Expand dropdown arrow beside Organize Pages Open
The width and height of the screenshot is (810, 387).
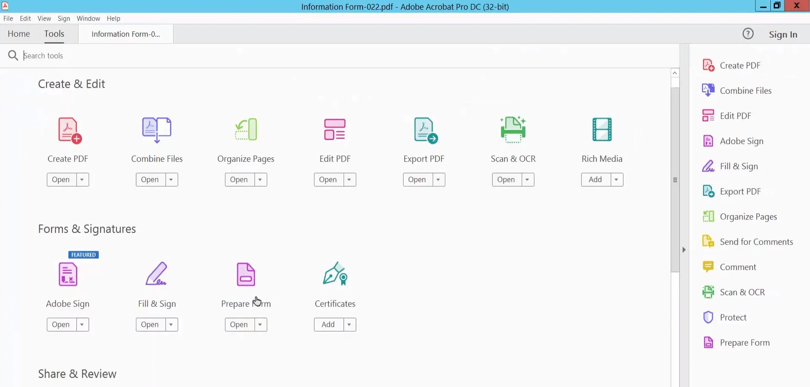[260, 180]
